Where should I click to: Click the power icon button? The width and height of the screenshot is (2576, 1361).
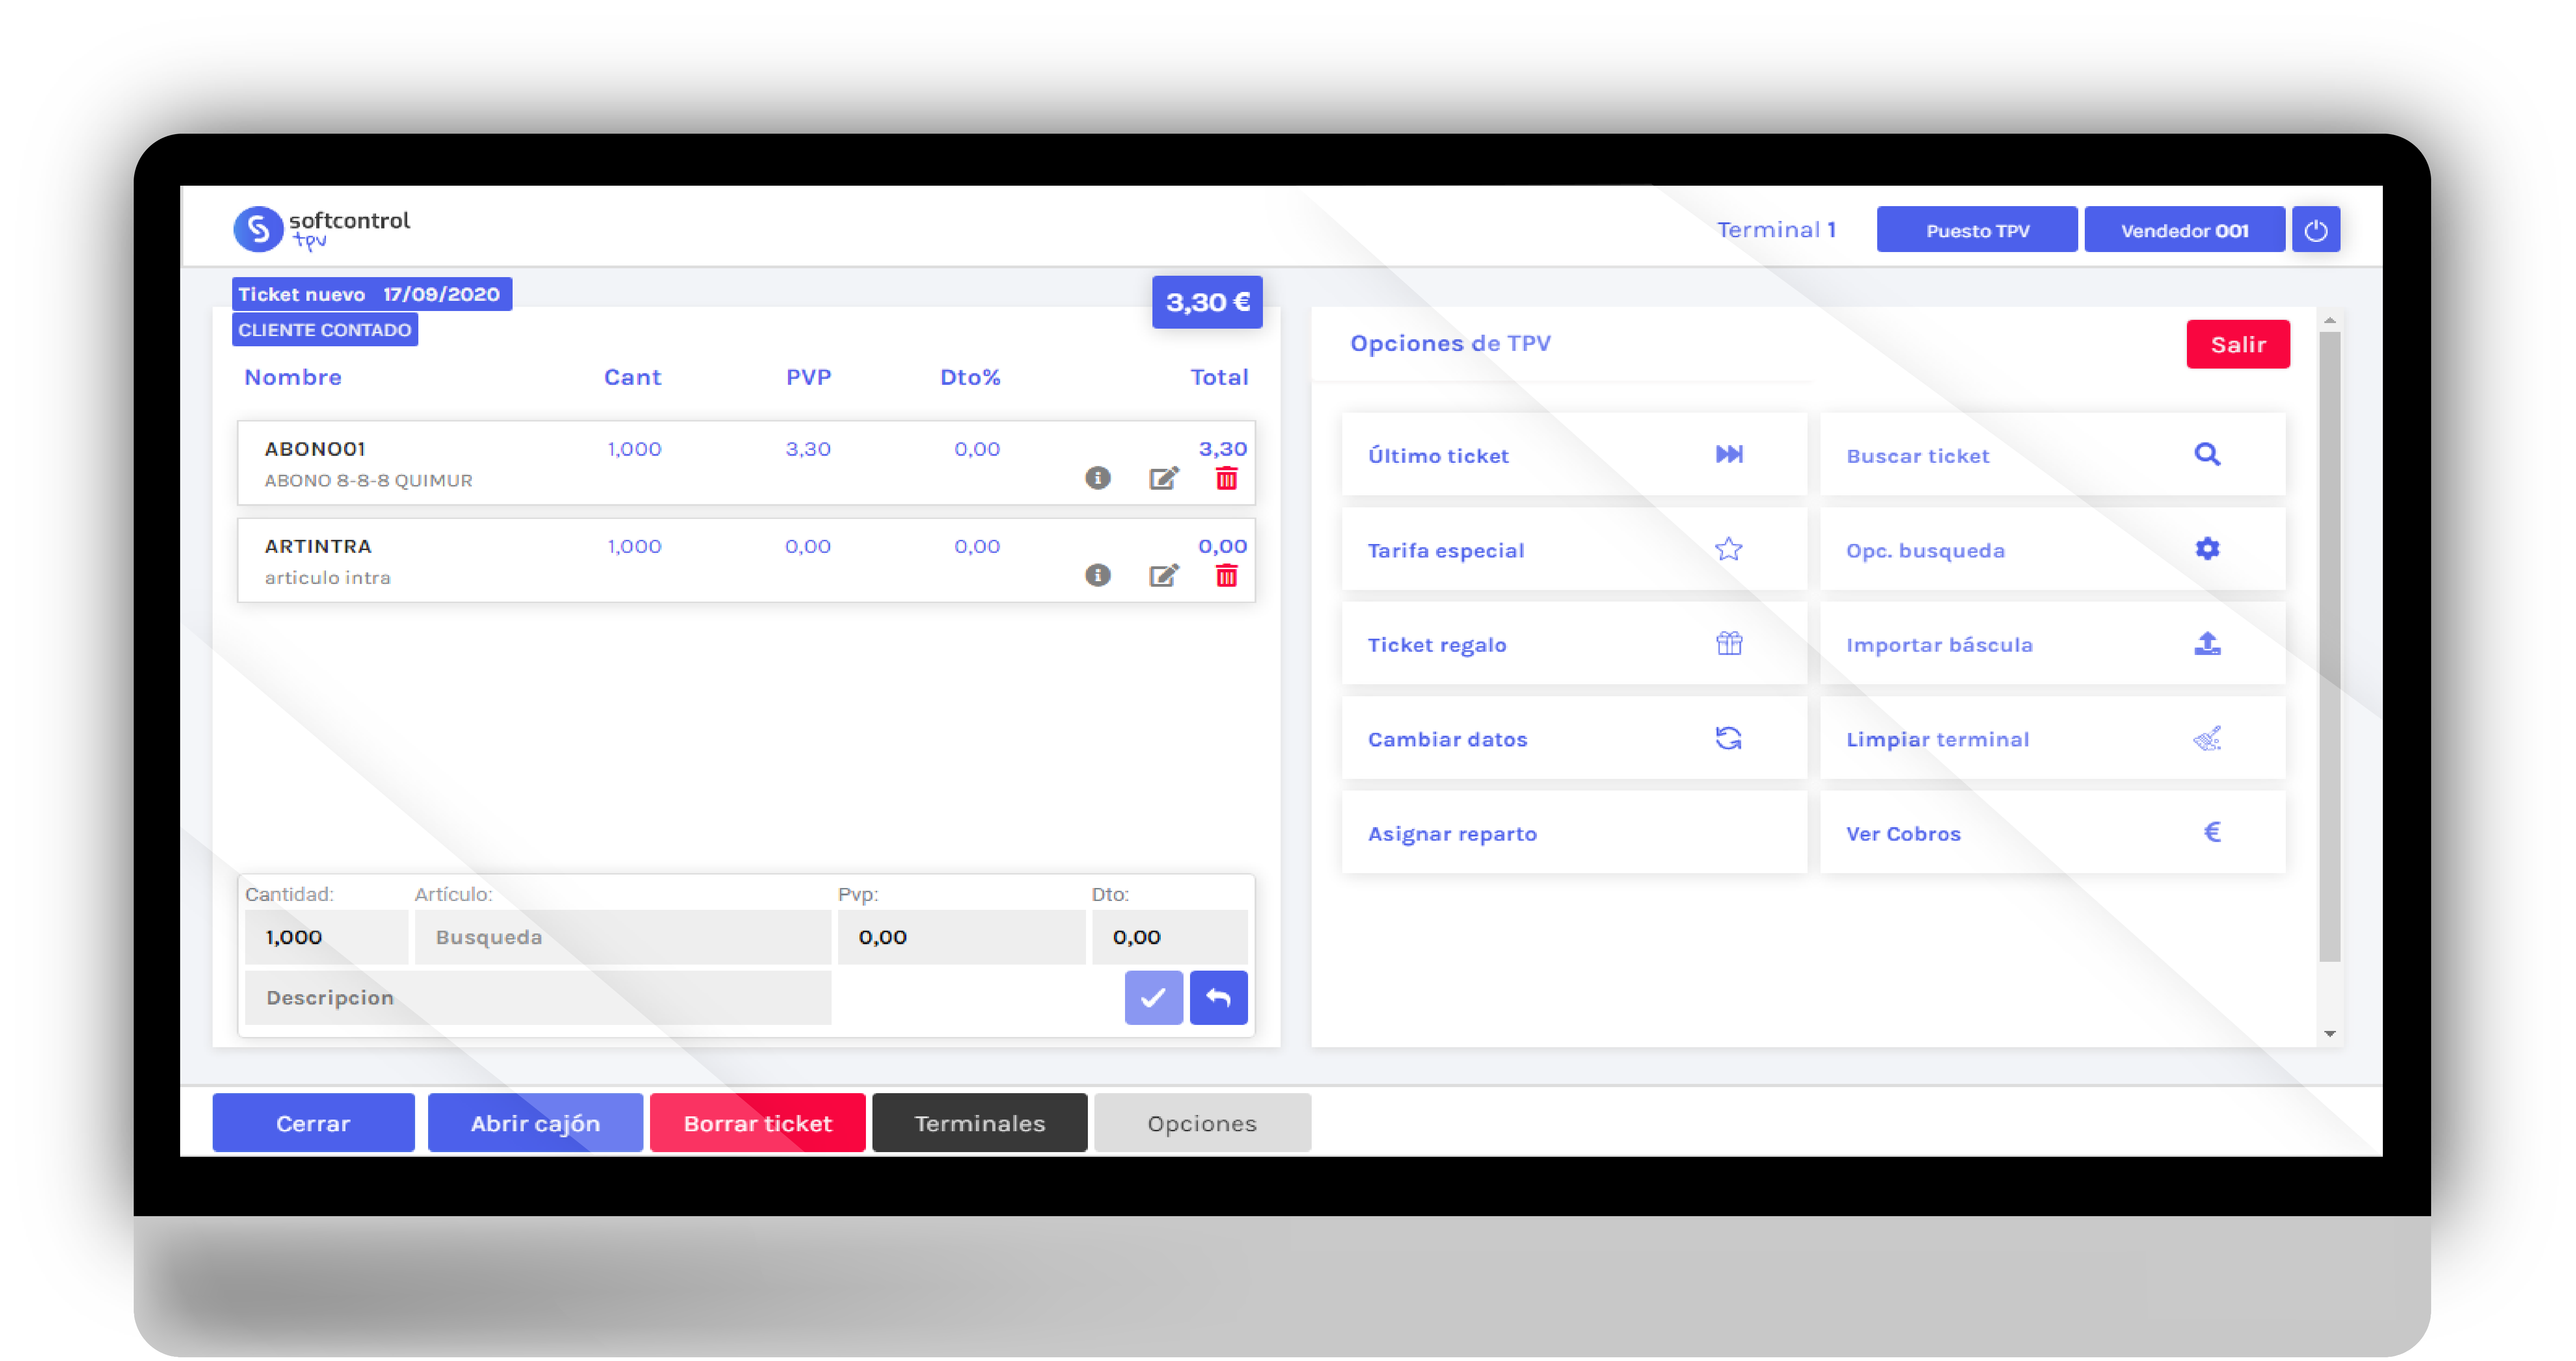tap(2315, 230)
